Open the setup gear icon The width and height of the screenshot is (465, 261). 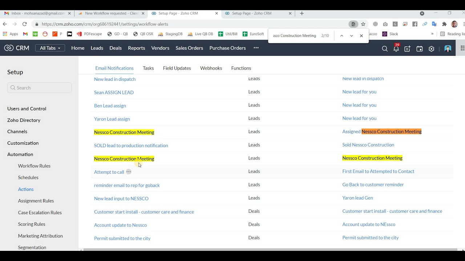tap(432, 49)
